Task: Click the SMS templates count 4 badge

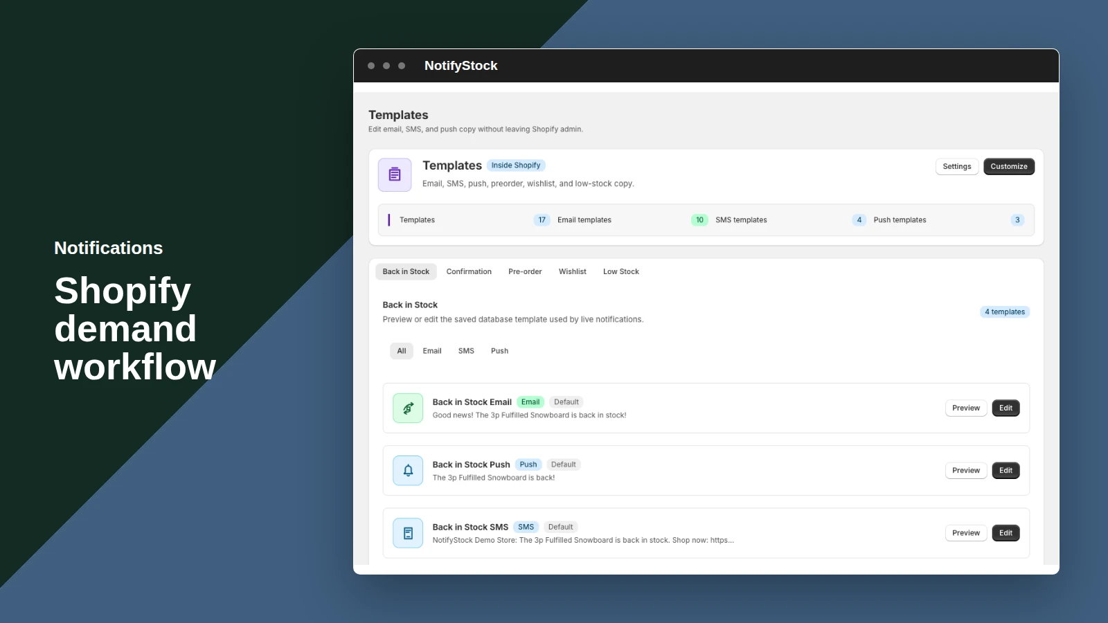Action: coord(859,220)
